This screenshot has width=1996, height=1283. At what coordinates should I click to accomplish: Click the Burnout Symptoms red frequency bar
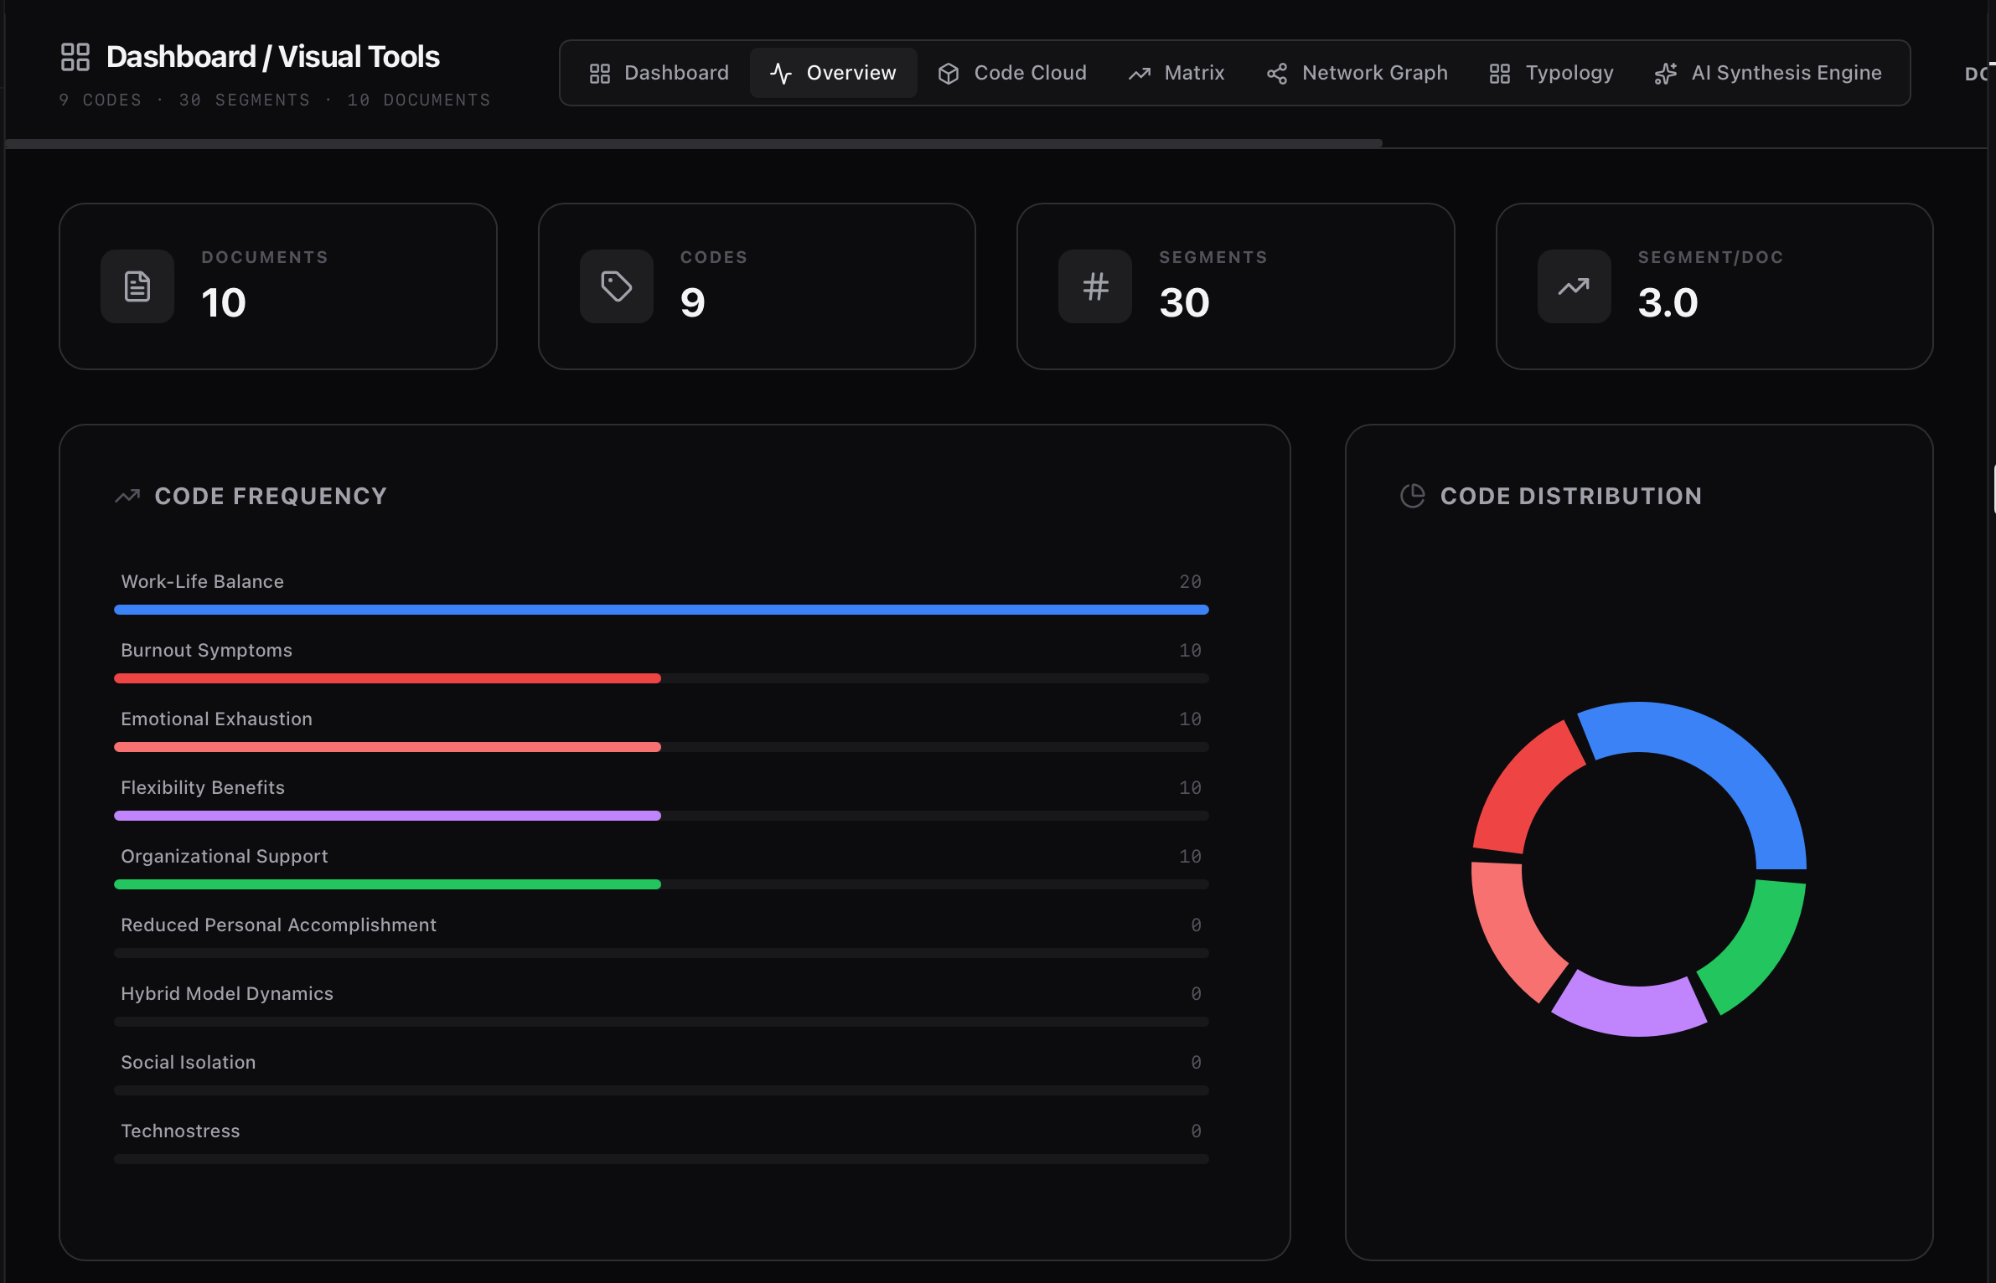387,678
